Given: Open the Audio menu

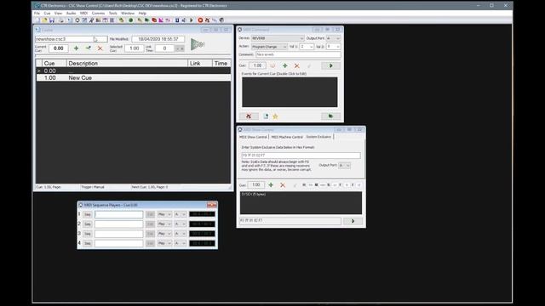Looking at the screenshot, I should [71, 14].
